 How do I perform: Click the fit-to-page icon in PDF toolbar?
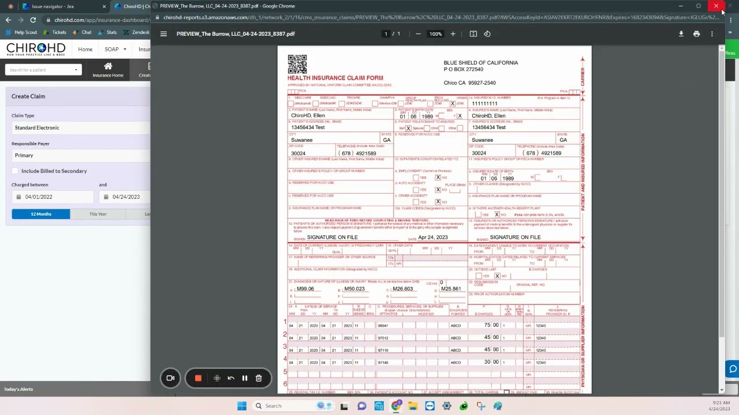[473, 34]
